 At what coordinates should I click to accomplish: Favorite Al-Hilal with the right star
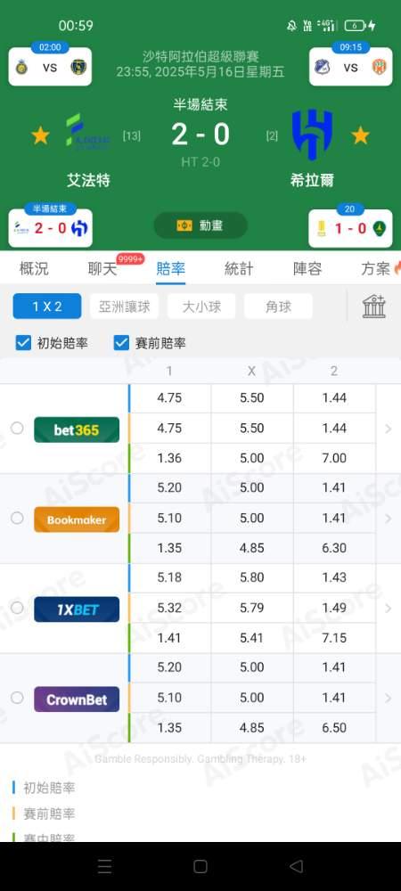click(360, 135)
